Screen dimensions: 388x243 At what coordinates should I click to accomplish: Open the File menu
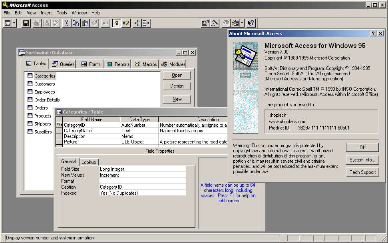pyautogui.click(x=7, y=13)
